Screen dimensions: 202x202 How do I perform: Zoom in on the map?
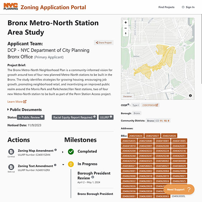tap(126, 23)
